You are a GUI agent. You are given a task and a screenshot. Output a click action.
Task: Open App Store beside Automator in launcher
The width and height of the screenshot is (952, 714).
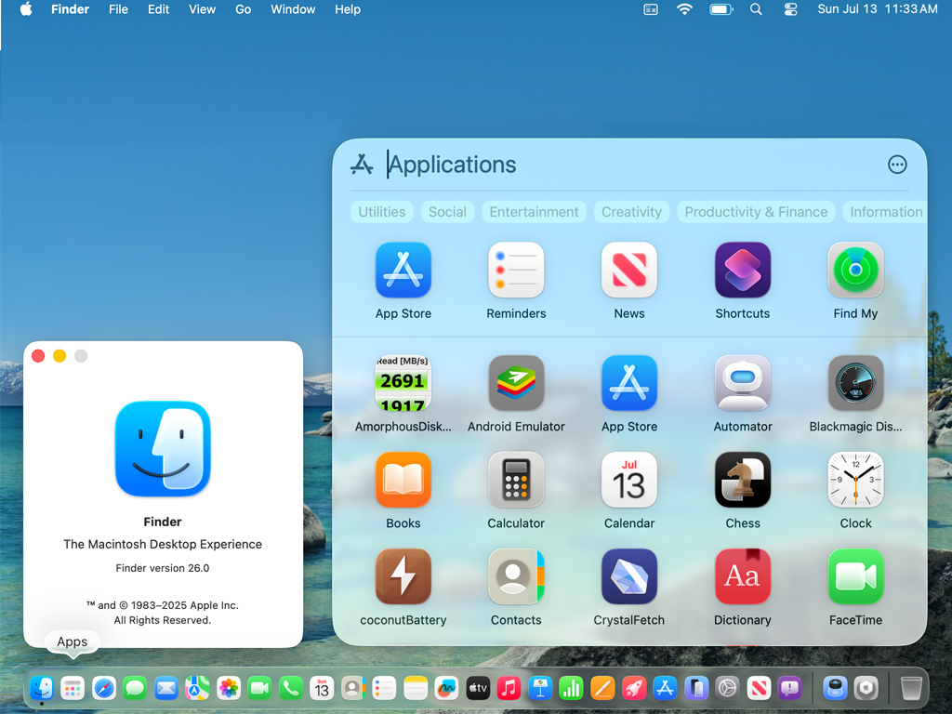(x=629, y=383)
